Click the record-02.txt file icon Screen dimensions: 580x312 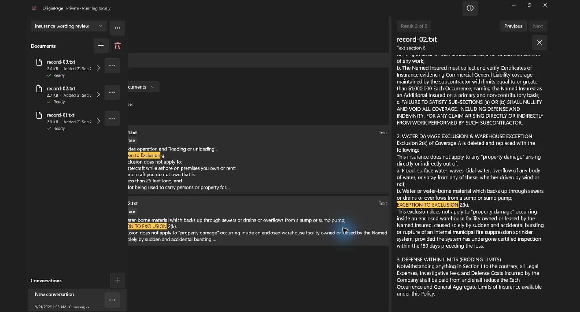coord(39,89)
